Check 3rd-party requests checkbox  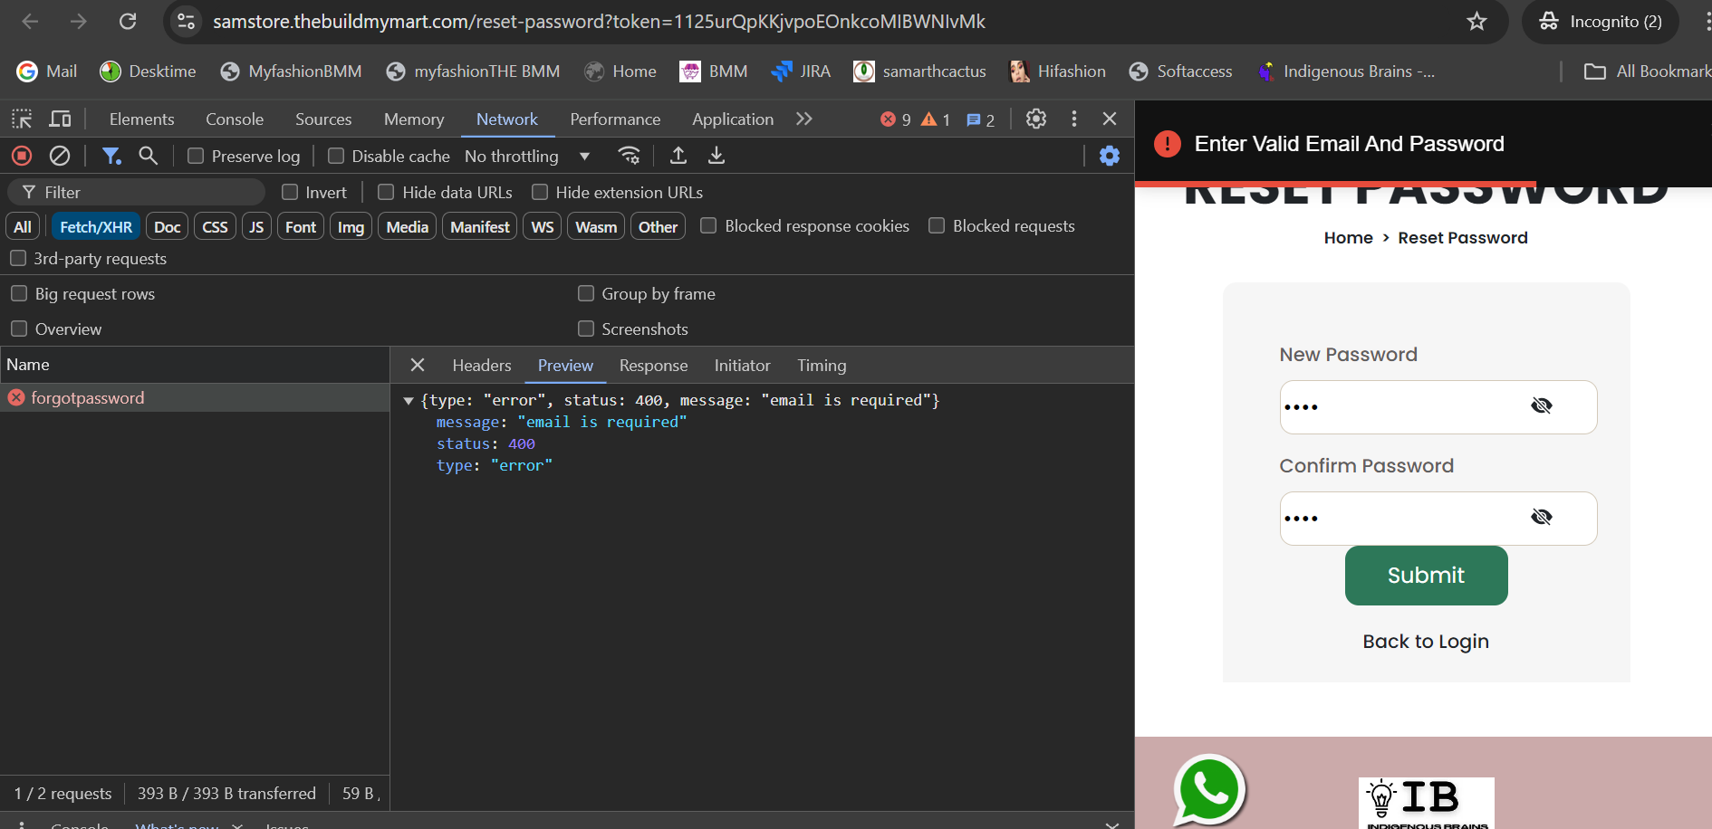tap(18, 258)
